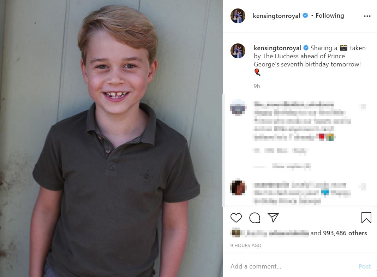Open the three-dot more options menu
377x277 pixels.
pos(367,16)
